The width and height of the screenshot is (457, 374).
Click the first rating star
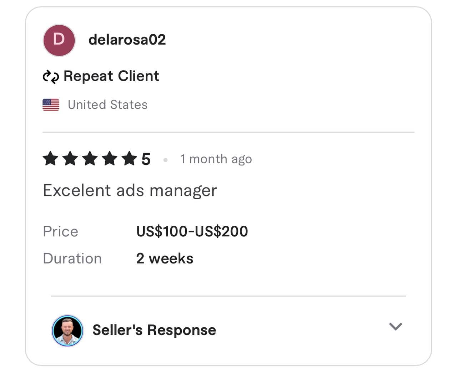coord(50,159)
